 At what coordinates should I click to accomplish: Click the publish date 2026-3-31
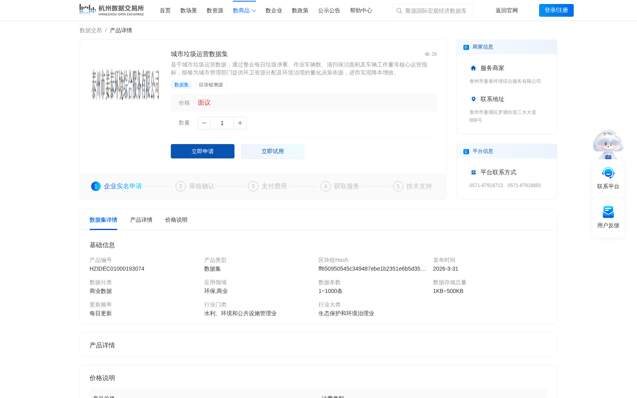tap(446, 269)
